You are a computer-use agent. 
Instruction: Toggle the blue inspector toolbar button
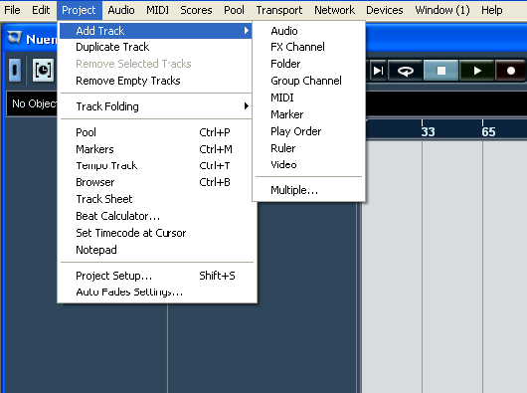tap(15, 71)
